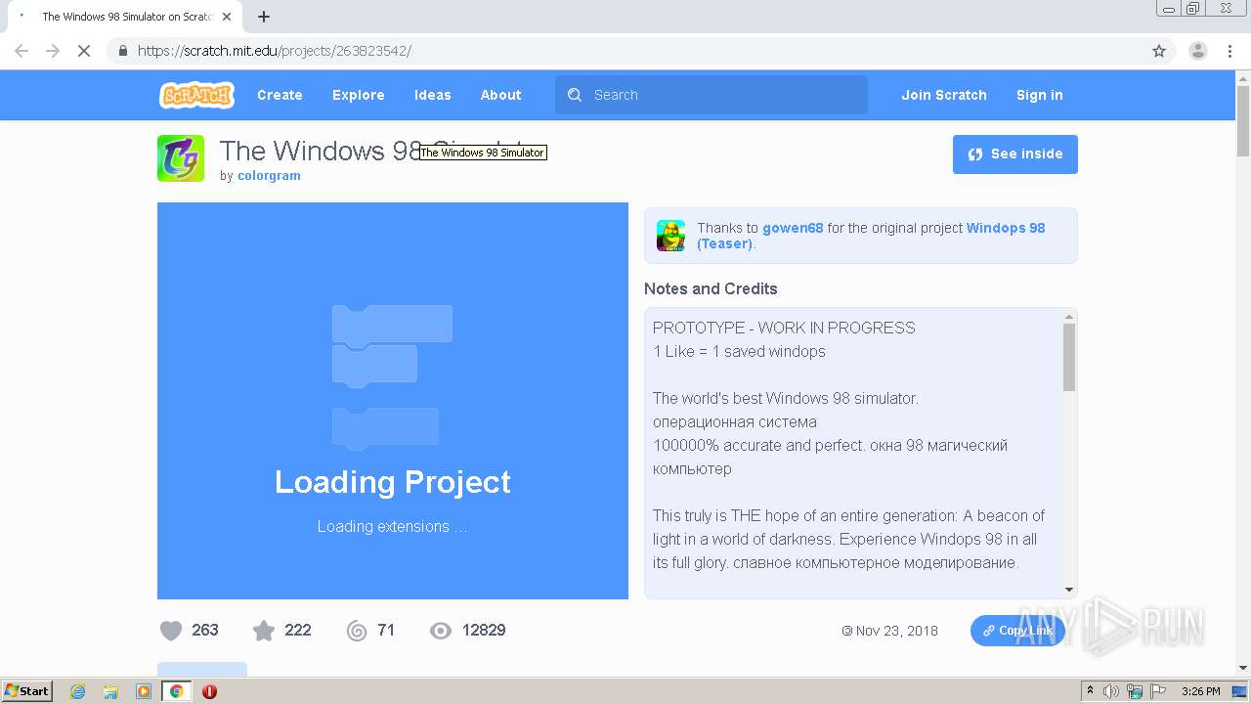Viewport: 1251px width, 704px height.
Task: Open Chrome three-dot menu
Action: coord(1229,51)
